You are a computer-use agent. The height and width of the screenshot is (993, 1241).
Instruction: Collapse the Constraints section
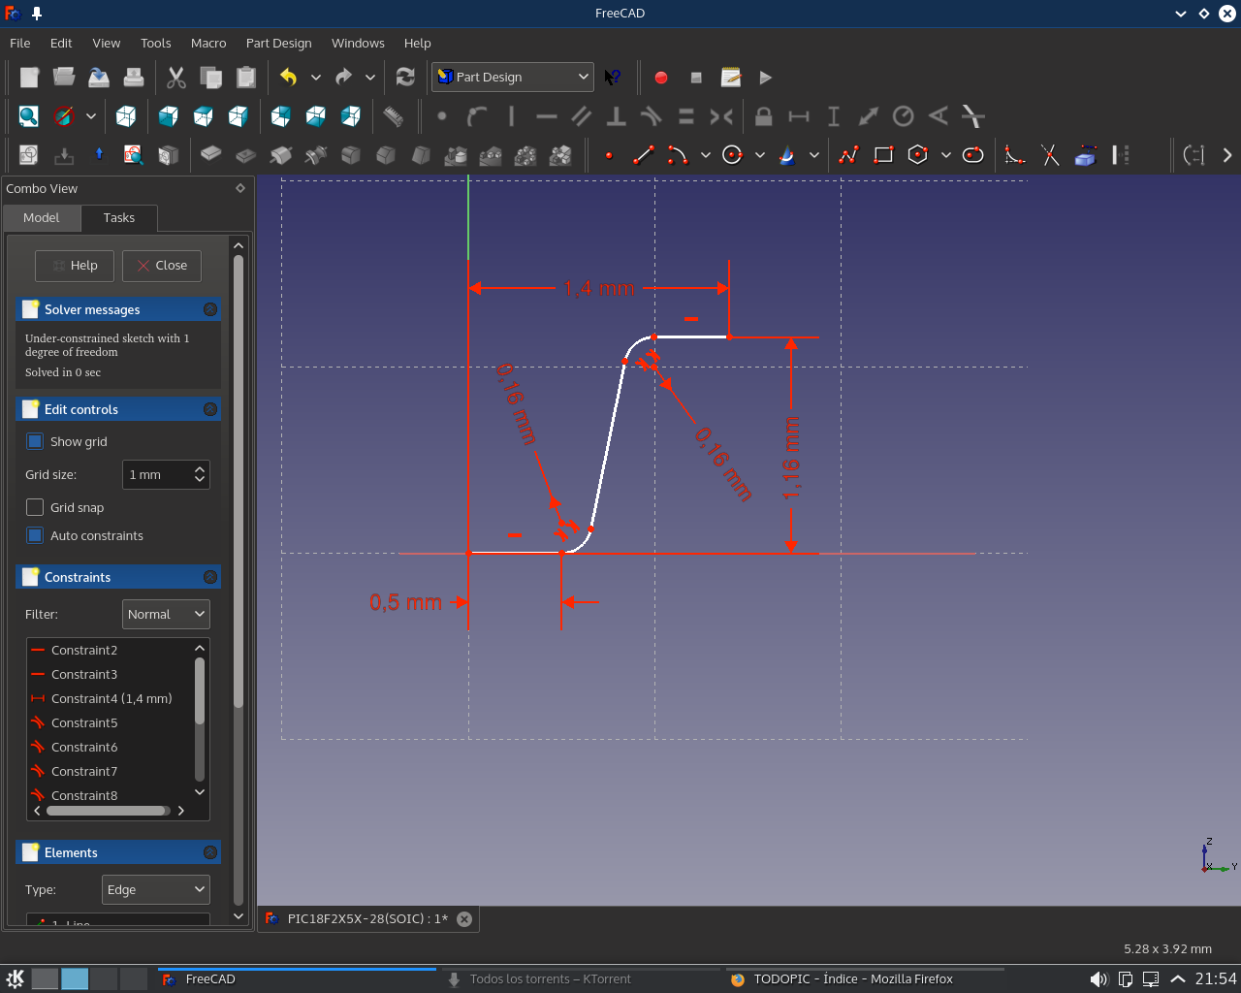click(x=210, y=577)
